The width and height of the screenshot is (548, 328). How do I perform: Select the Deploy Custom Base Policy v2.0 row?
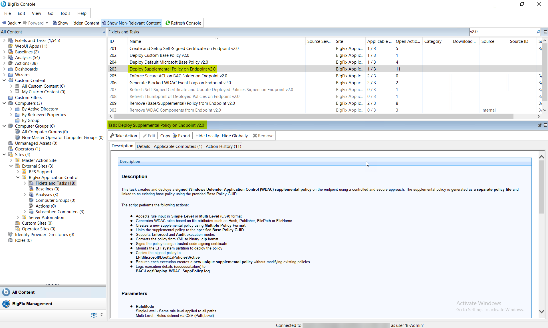tap(159, 55)
